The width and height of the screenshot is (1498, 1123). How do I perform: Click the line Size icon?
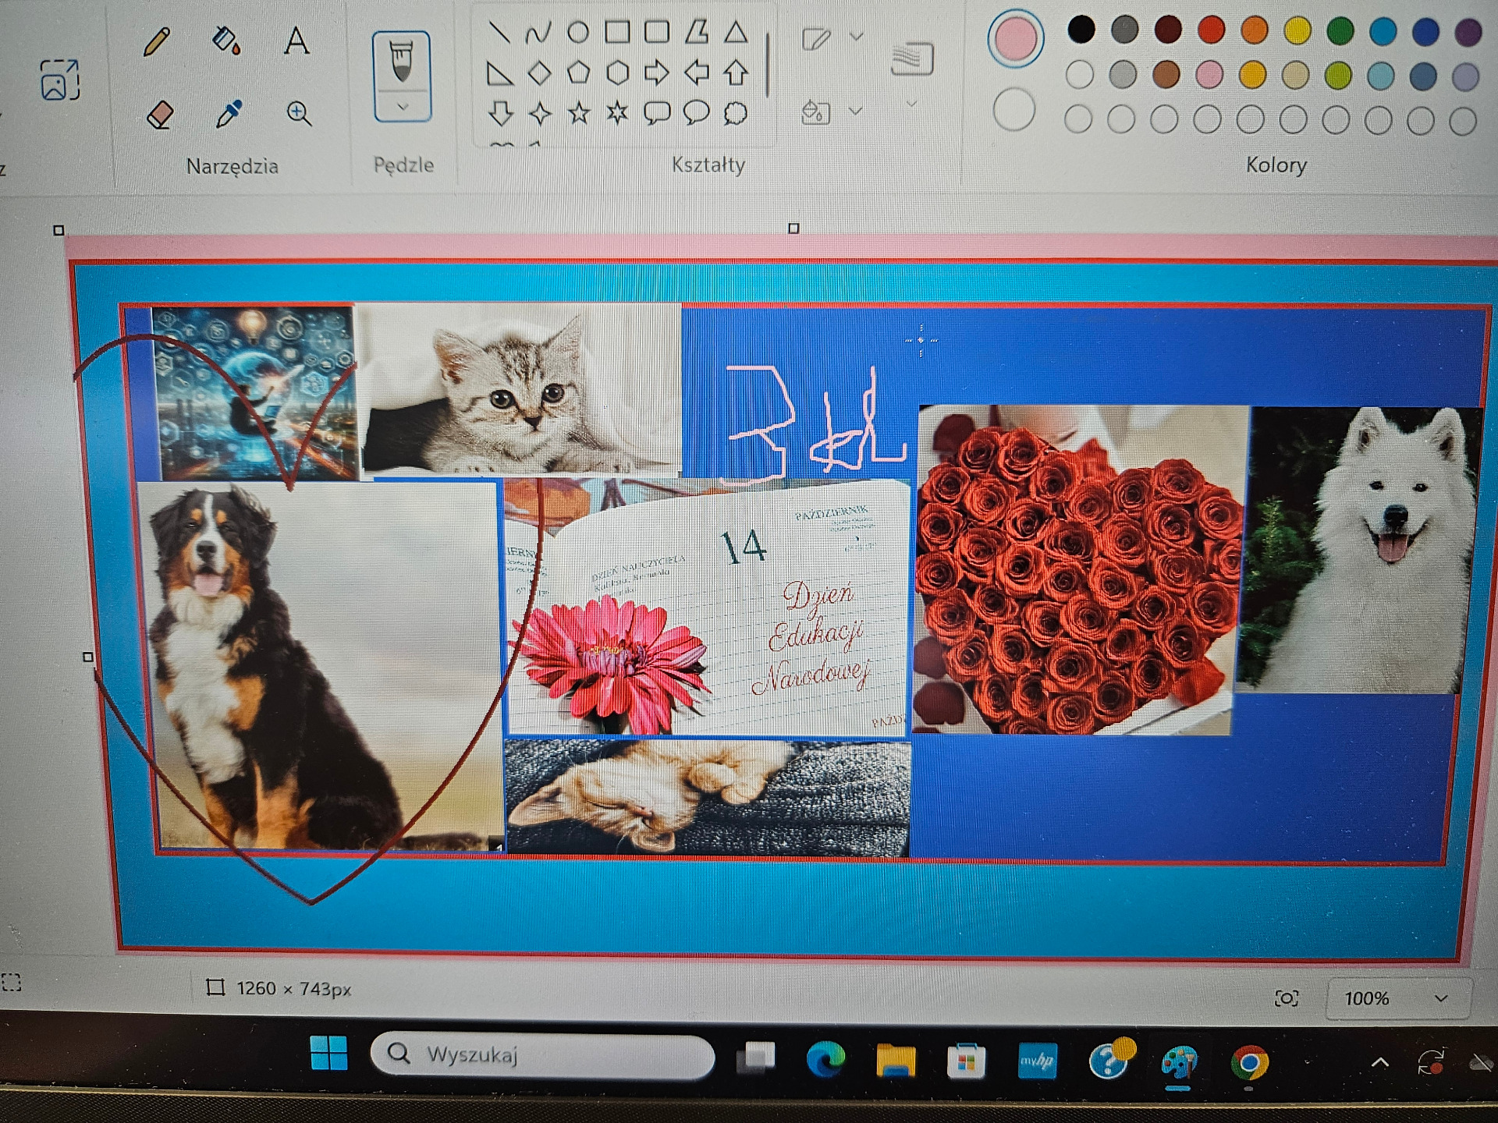coord(912,59)
